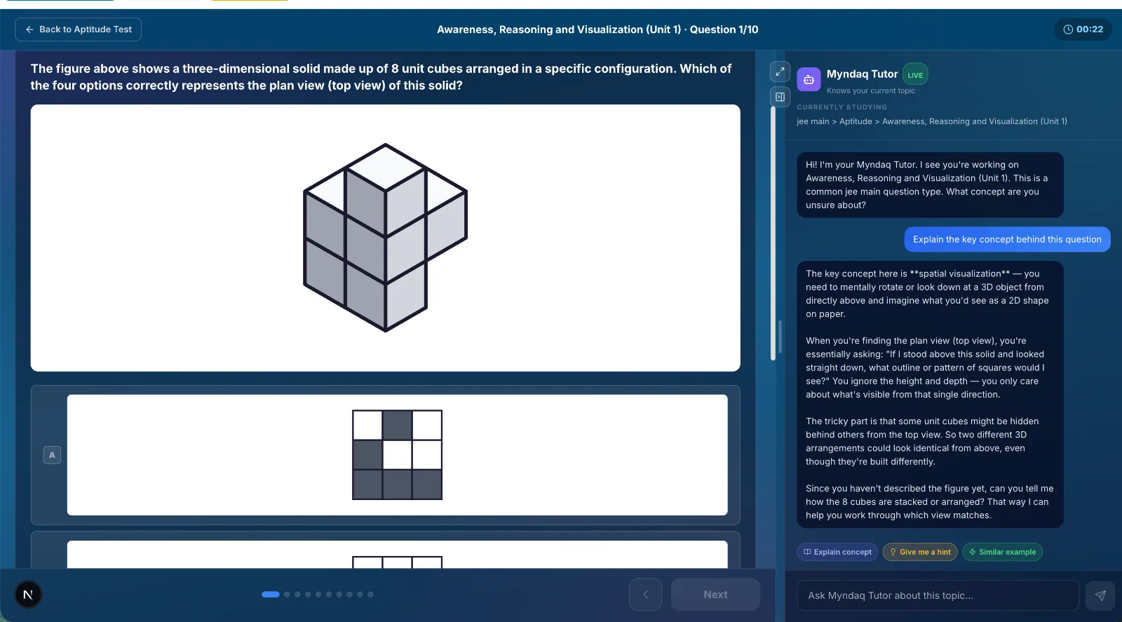
Task: Click the 'Myndaq Tutor' panel title
Action: [862, 74]
